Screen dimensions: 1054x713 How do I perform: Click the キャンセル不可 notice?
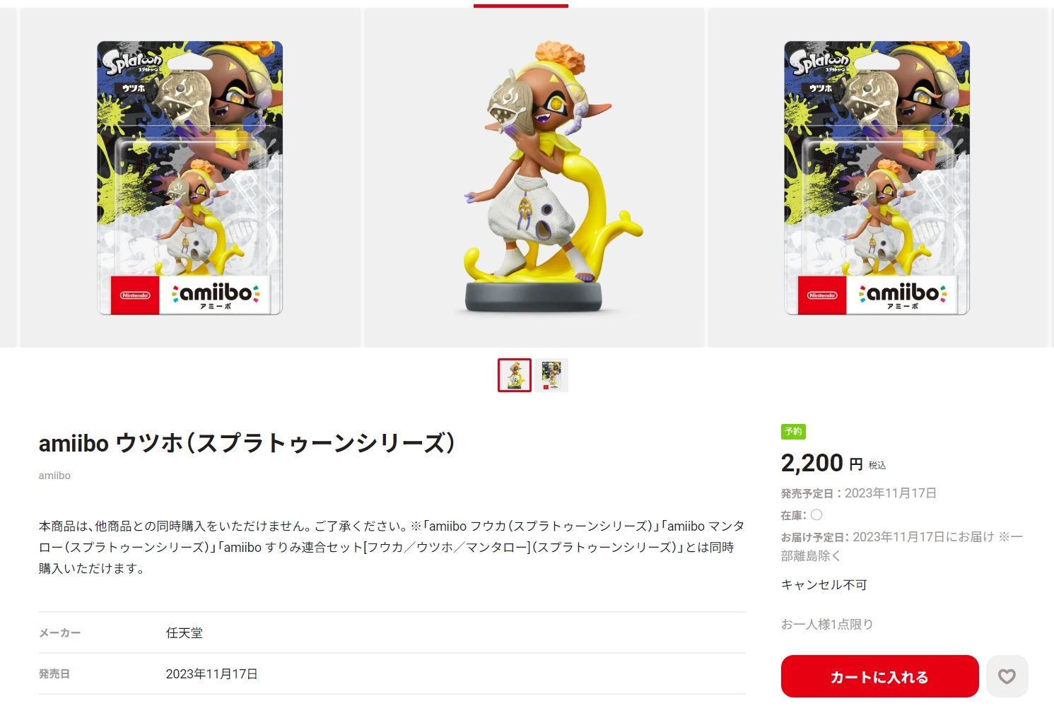coord(824,584)
